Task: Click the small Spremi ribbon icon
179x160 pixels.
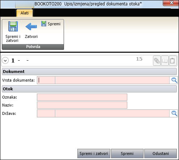Action: coord(44,23)
